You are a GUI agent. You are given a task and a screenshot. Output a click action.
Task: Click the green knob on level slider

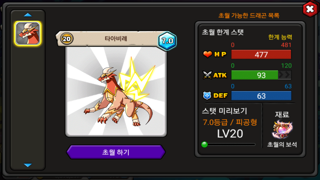(x=204, y=144)
